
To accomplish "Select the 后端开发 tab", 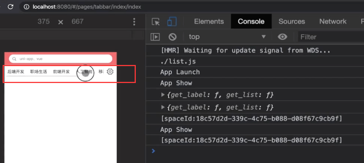I will click(16, 72).
